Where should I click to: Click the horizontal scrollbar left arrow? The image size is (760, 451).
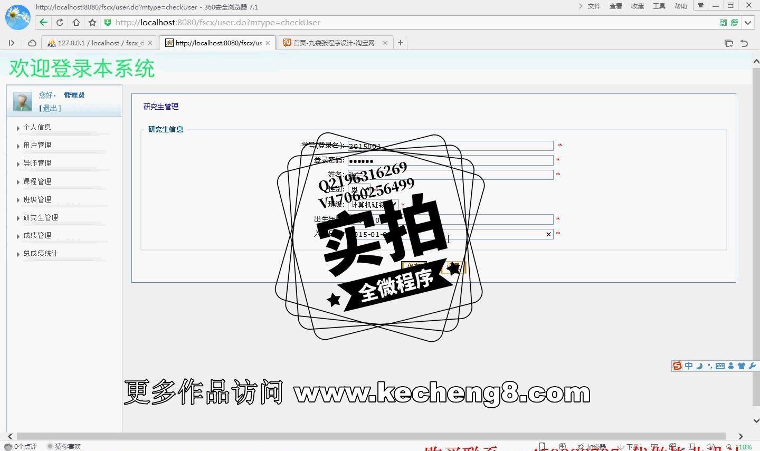pyautogui.click(x=11, y=436)
